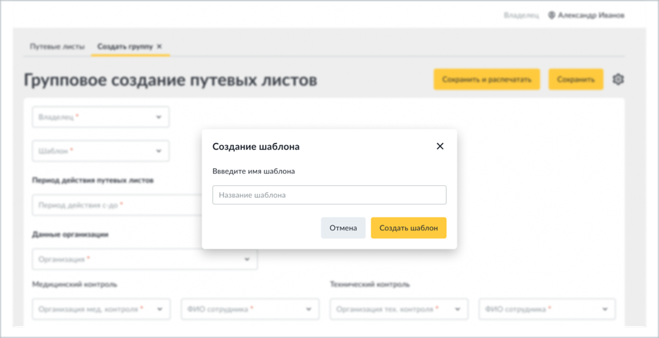Image resolution: width=659 pixels, height=338 pixels.
Task: Open the Владелец dropdown
Action: [101, 117]
